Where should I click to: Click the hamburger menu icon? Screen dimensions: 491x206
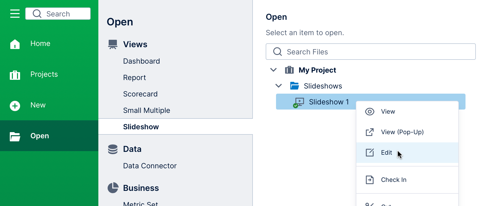pyautogui.click(x=15, y=14)
